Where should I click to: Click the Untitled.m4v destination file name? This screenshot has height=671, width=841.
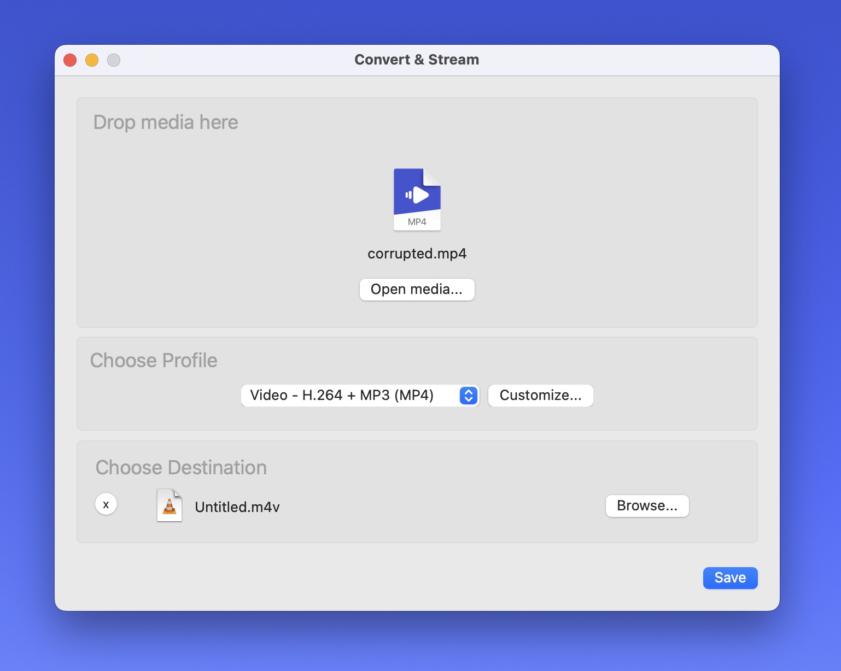[x=237, y=507]
